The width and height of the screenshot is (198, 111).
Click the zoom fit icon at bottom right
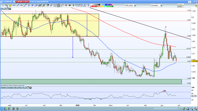click(x=188, y=109)
